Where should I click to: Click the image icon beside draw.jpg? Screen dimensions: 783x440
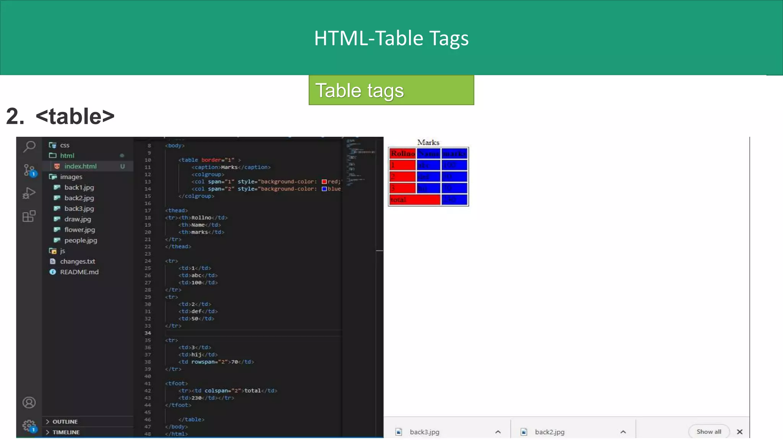(x=57, y=219)
